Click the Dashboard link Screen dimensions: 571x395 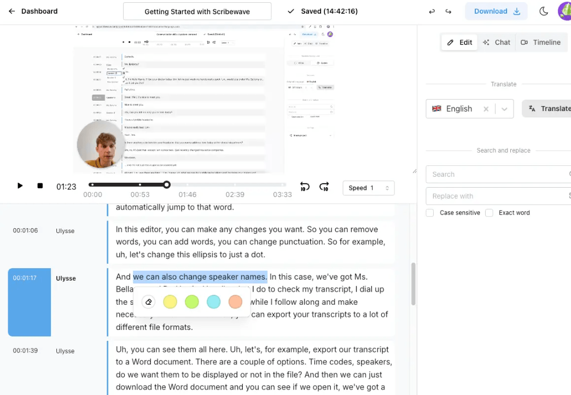tap(39, 11)
